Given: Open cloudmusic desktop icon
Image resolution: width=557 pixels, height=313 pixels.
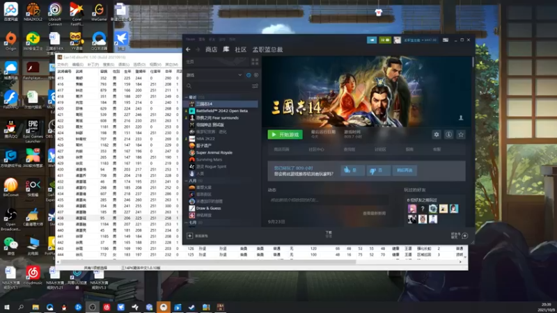Looking at the screenshot, I should tap(33, 275).
